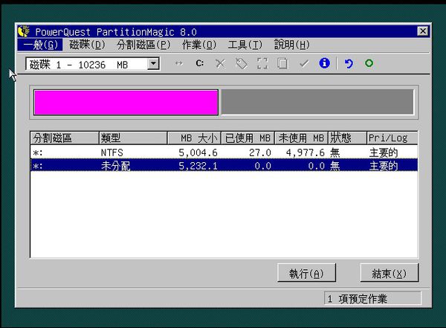The height and width of the screenshot is (328, 446).
Task: Click the delete partition X toolbar icon
Action: click(x=220, y=63)
